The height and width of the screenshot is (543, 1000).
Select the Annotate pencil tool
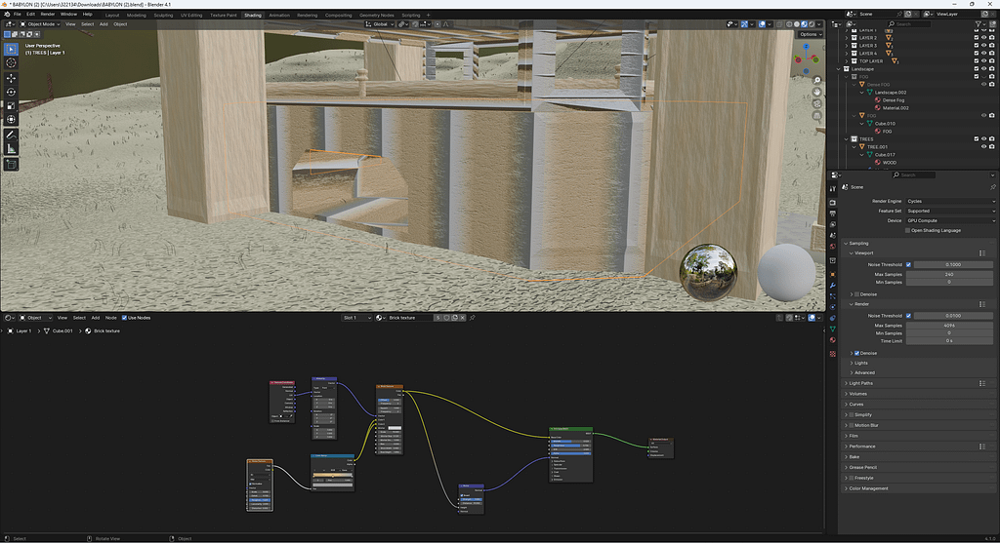click(x=11, y=134)
